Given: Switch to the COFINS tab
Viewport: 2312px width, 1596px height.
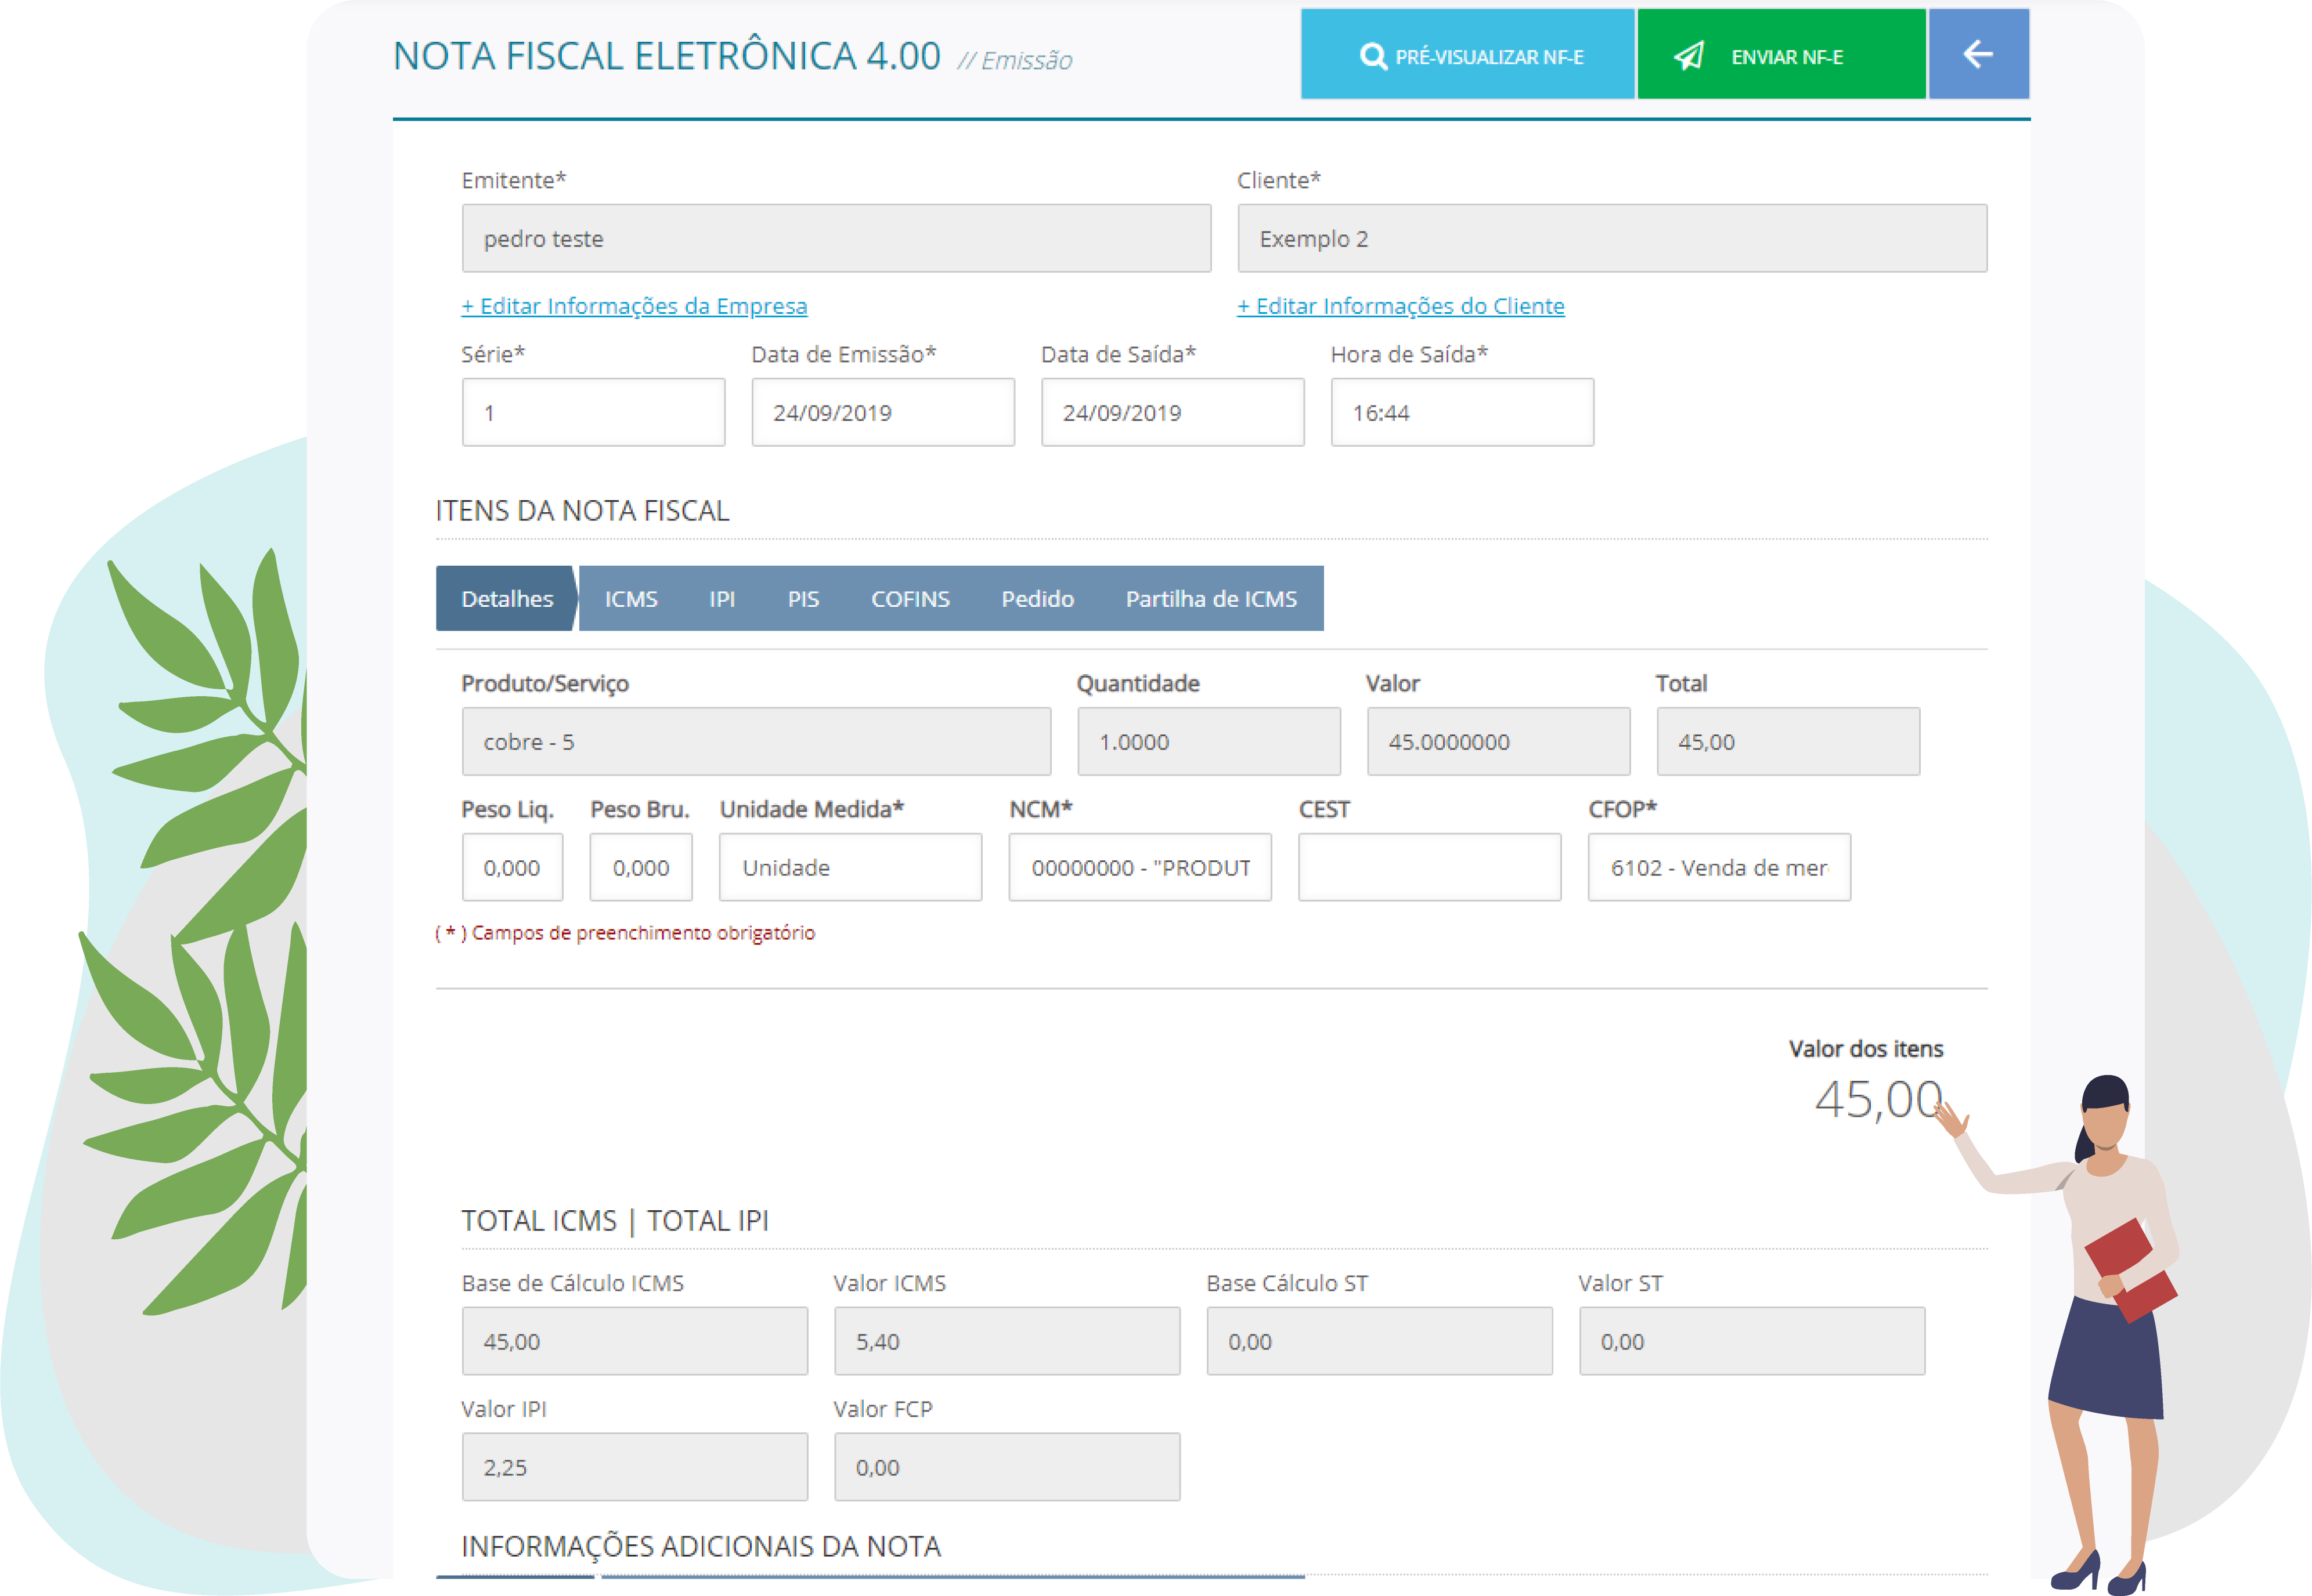Looking at the screenshot, I should pos(910,598).
